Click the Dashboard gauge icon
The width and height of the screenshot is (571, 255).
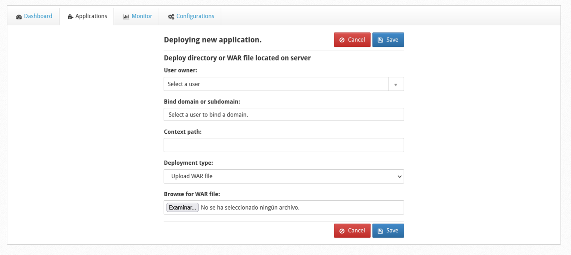19,17
